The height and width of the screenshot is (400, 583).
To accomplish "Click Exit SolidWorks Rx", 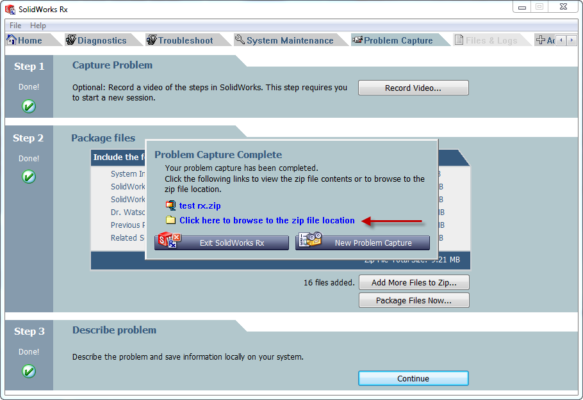I will click(x=222, y=243).
